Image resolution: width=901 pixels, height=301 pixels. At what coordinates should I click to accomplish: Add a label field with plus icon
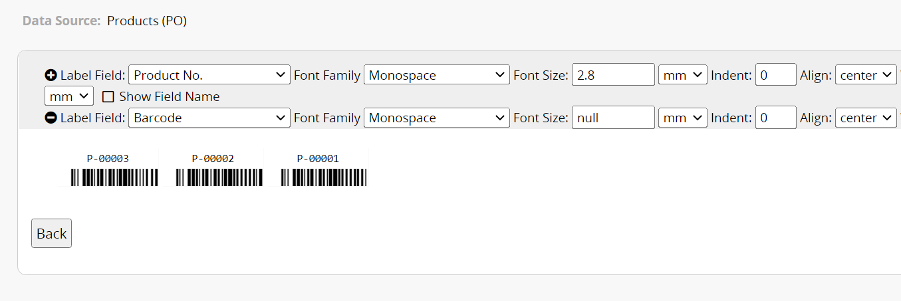point(51,75)
